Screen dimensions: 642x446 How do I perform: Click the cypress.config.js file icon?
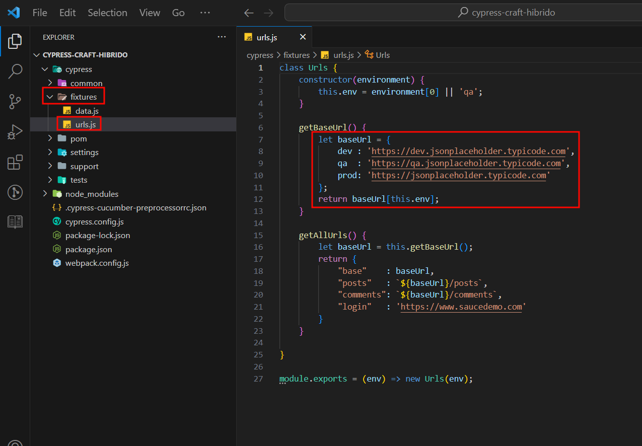[57, 221]
